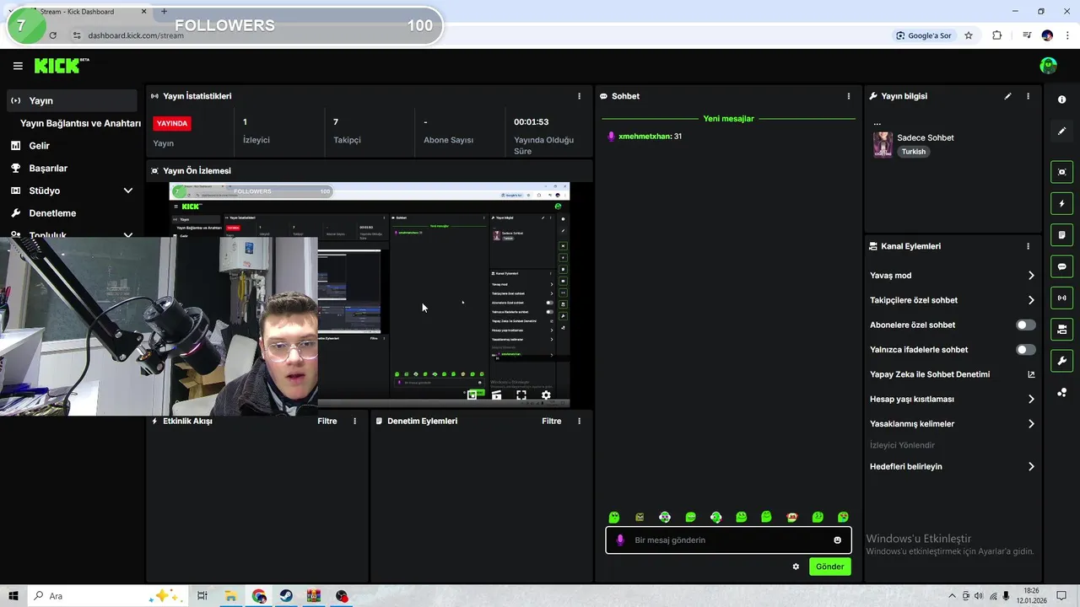Click the pencil icon in right sidebar
The height and width of the screenshot is (607, 1080).
(1061, 132)
